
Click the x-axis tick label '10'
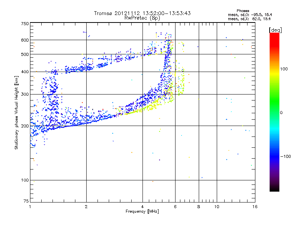[217, 207]
